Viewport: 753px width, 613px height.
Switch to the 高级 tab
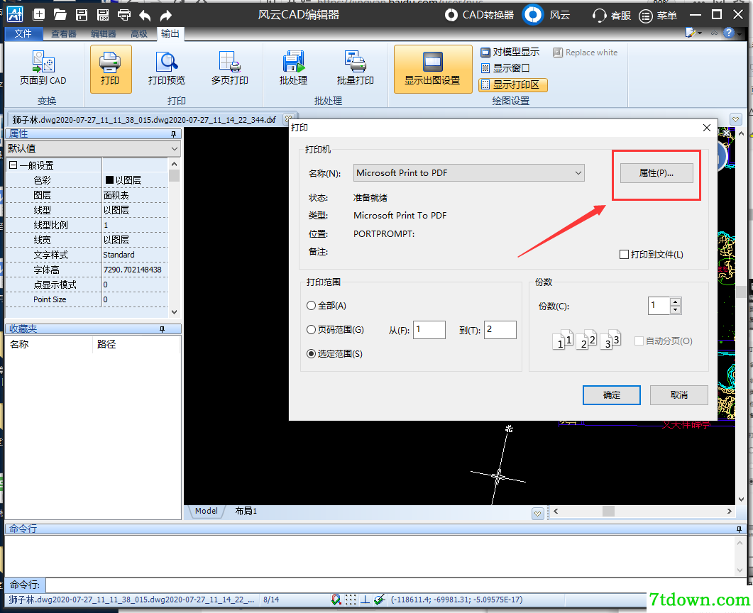139,33
